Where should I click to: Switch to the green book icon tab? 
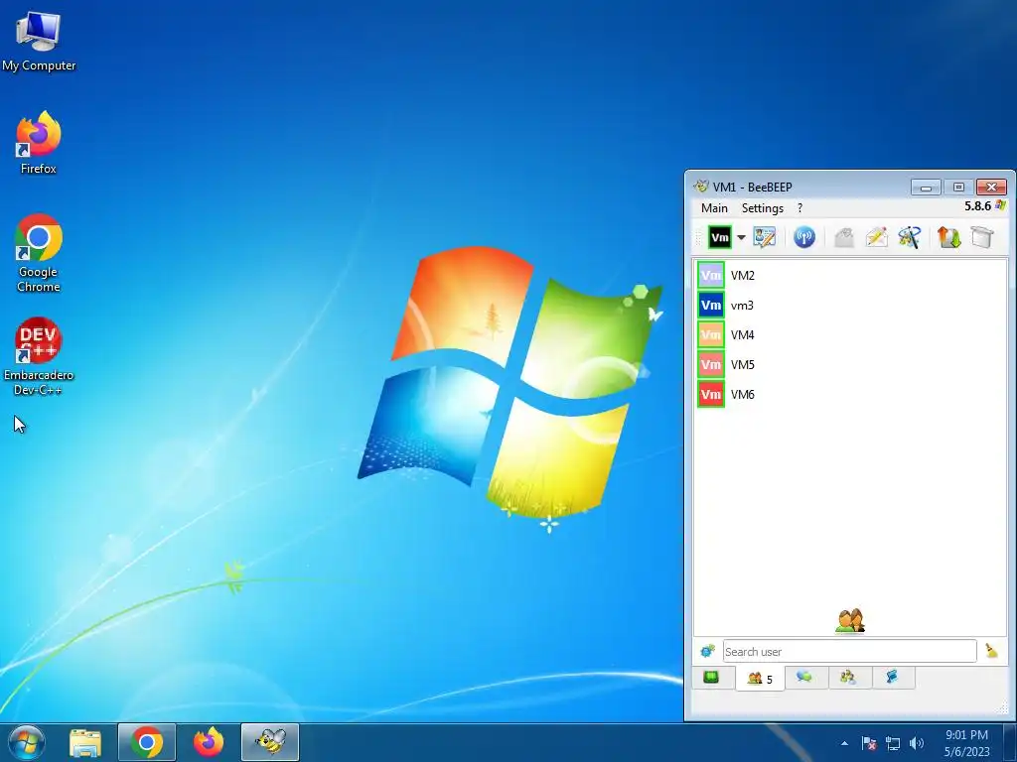[711, 678]
